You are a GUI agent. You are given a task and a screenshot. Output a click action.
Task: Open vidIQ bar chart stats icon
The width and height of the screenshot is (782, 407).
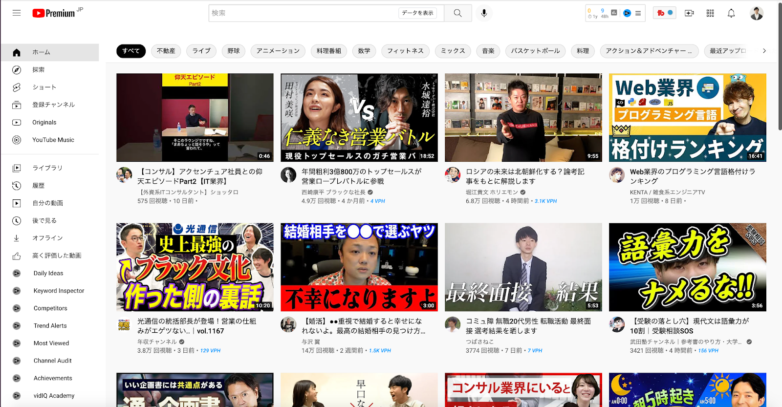pos(614,13)
